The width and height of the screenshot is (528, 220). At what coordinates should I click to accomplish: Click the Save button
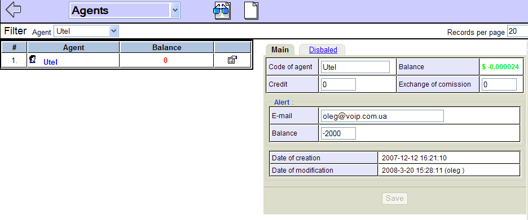coord(395,198)
